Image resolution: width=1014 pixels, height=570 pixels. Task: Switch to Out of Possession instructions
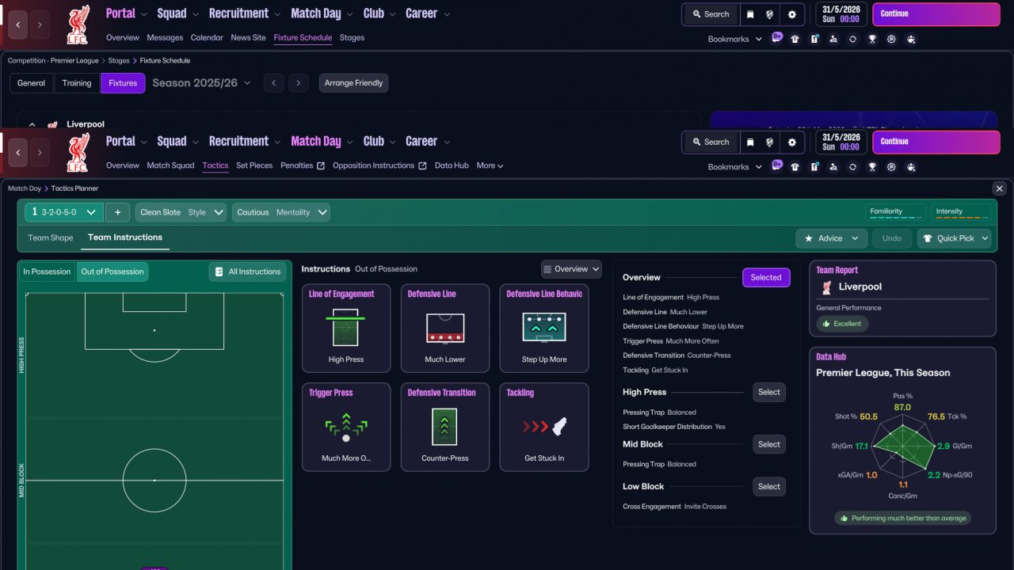pos(112,272)
